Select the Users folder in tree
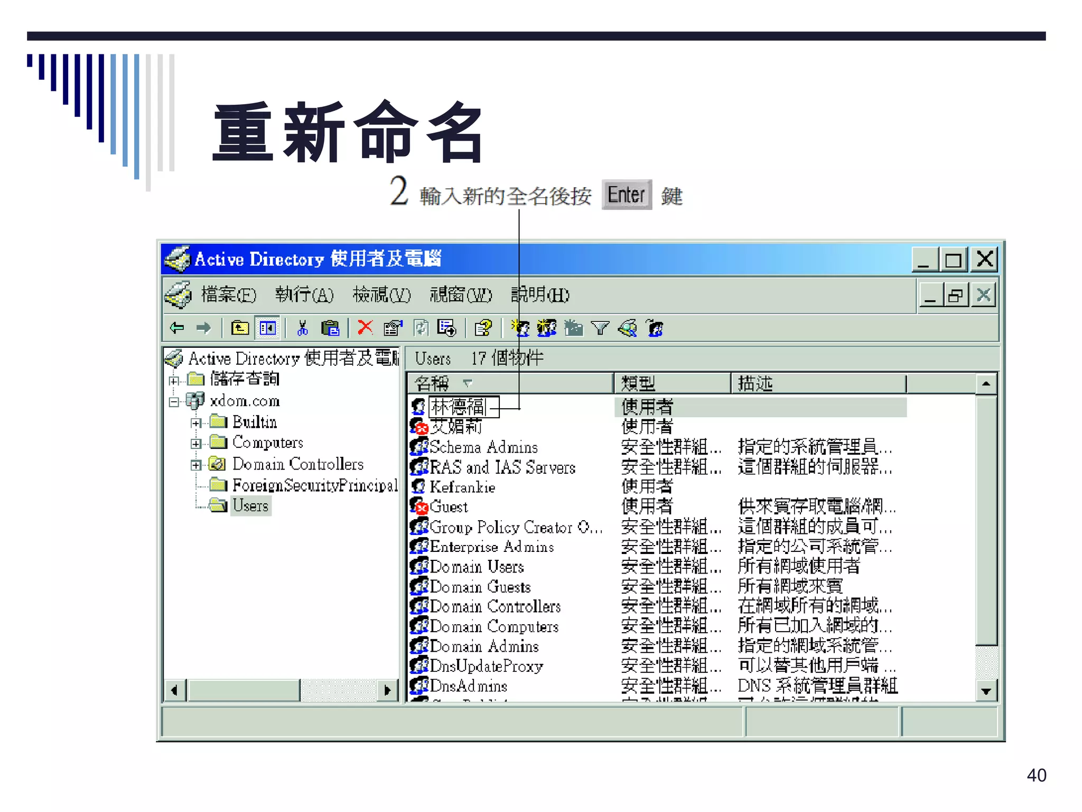This screenshot has width=1082, height=812. pos(250,505)
